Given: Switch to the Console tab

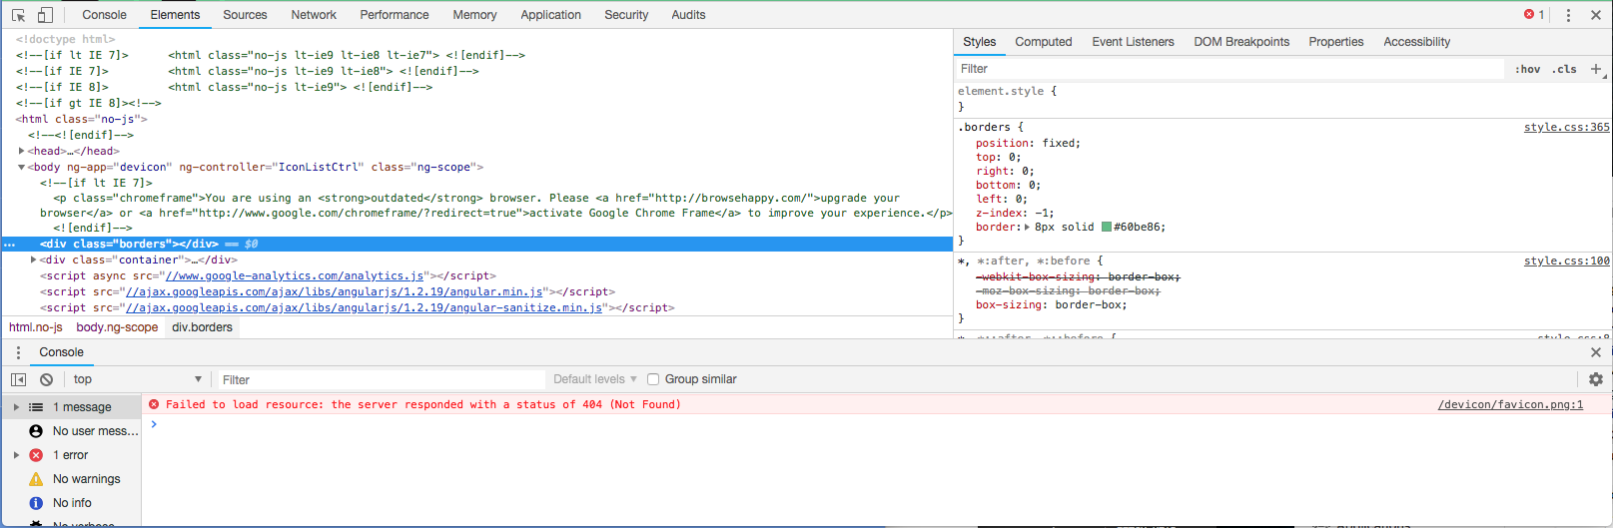Looking at the screenshot, I should (x=104, y=15).
